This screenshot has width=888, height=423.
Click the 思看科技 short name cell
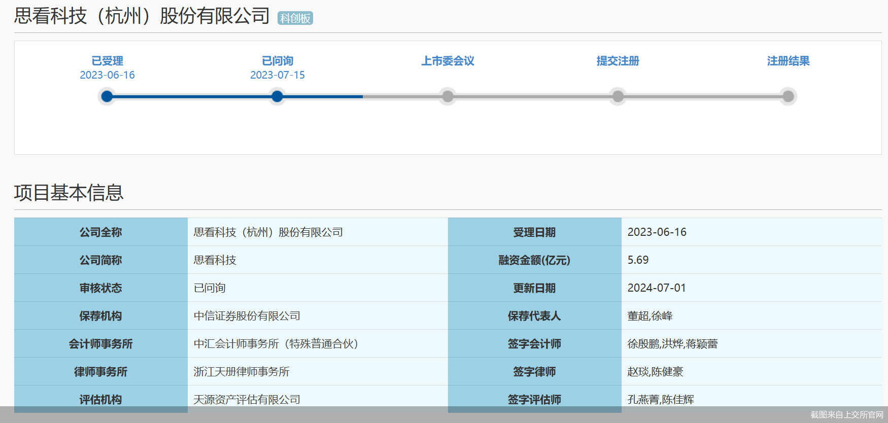pyautogui.click(x=318, y=260)
